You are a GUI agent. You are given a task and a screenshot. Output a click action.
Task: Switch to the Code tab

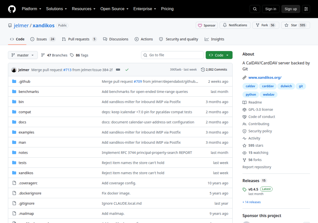17,39
